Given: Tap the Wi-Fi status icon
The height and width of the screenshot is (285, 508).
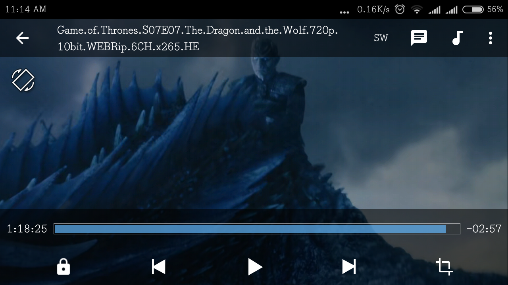Looking at the screenshot, I should coord(417,9).
